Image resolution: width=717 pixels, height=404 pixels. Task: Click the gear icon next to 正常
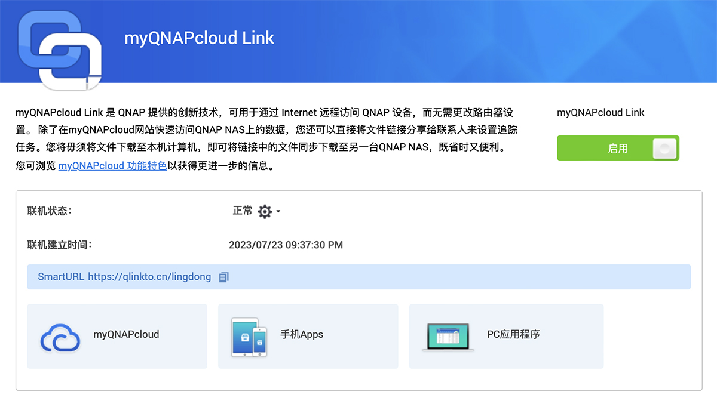265,211
